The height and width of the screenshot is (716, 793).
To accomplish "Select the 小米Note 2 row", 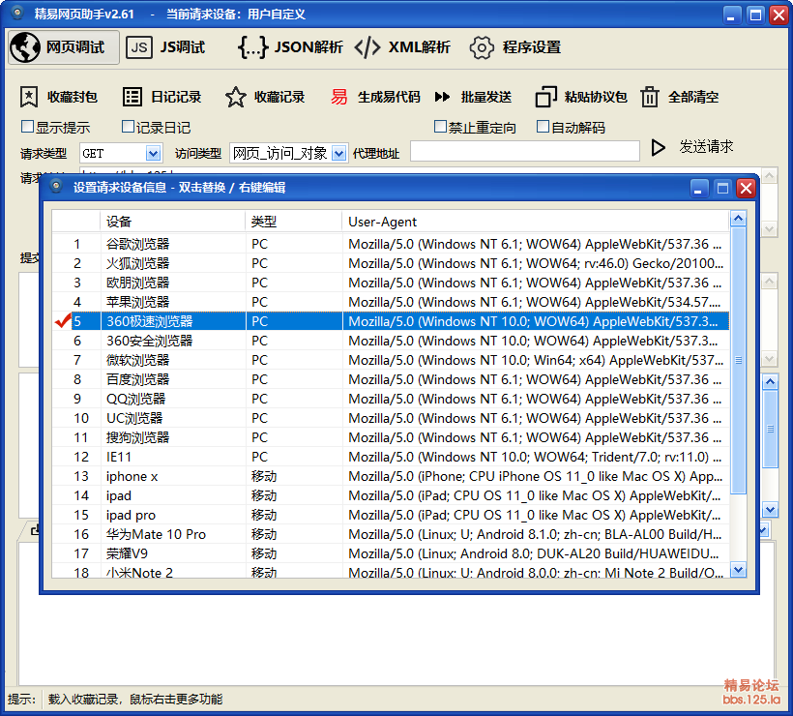I will 391,571.
